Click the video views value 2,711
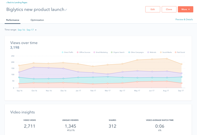197x135 pixels. [29, 126]
